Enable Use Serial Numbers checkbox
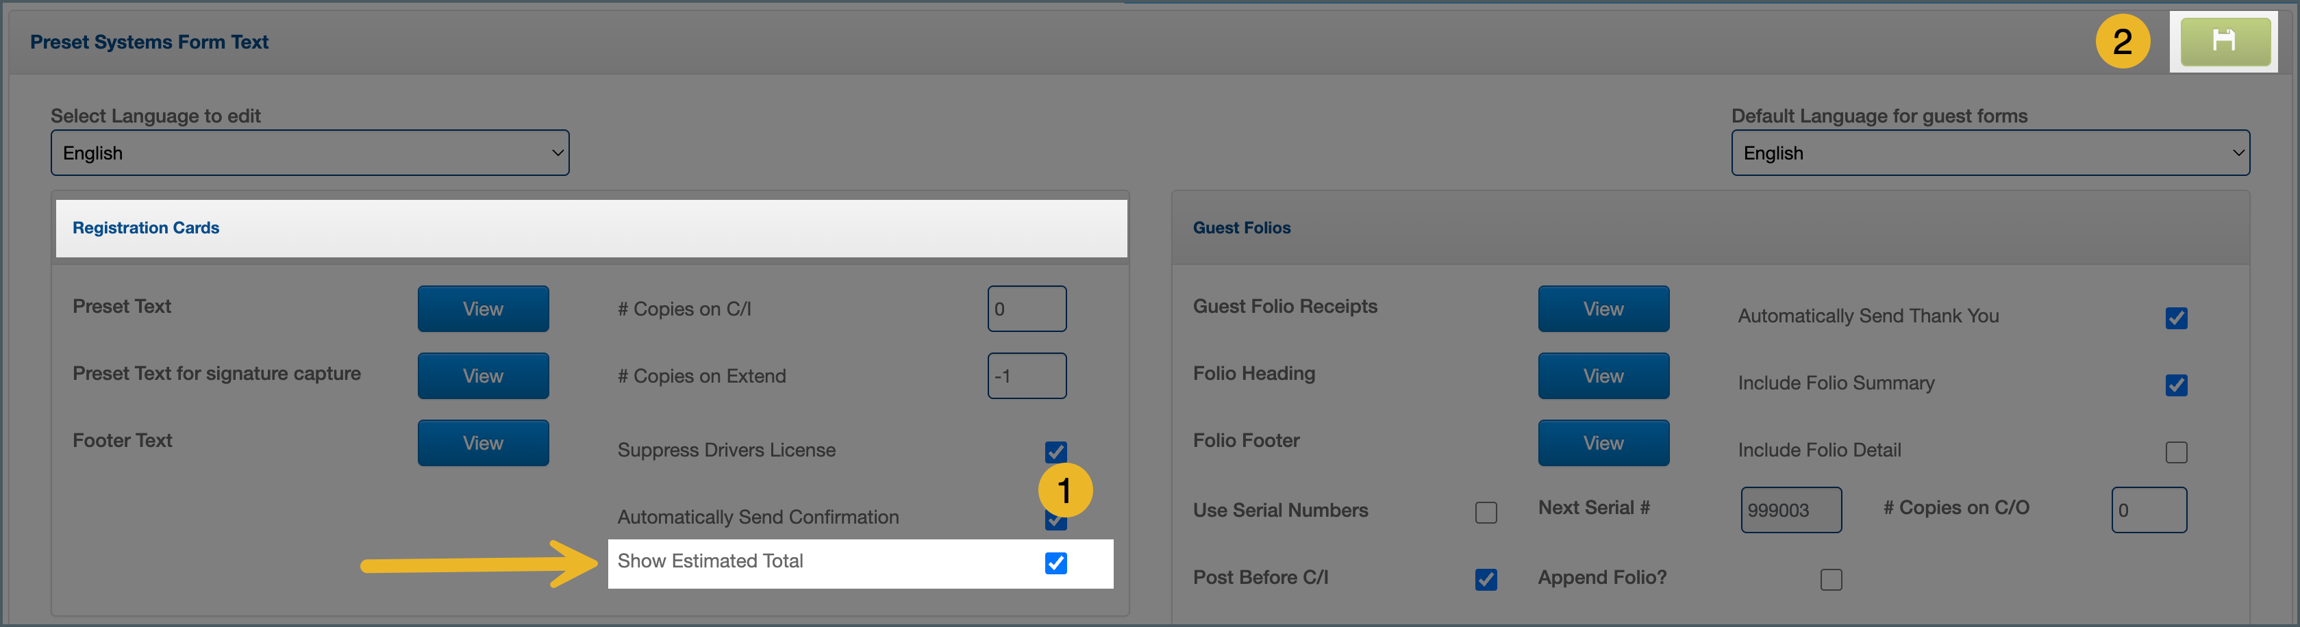The width and height of the screenshot is (2300, 627). pyautogui.click(x=1486, y=513)
